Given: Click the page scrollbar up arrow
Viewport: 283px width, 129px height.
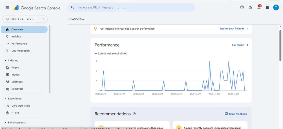Looking at the screenshot, I should click(x=280, y=27).
